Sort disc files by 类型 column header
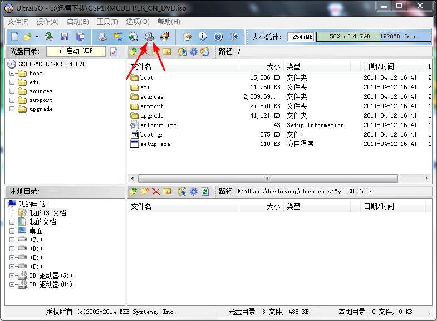The height and width of the screenshot is (321, 437). pyautogui.click(x=317, y=67)
